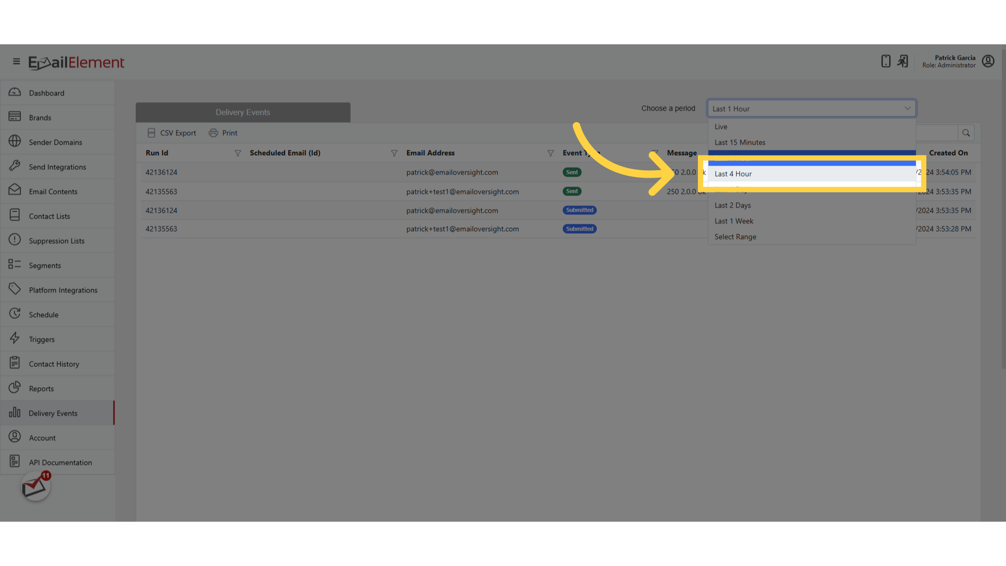Click the Segments sidebar icon
Screen dimensions: 1006x566
15,265
